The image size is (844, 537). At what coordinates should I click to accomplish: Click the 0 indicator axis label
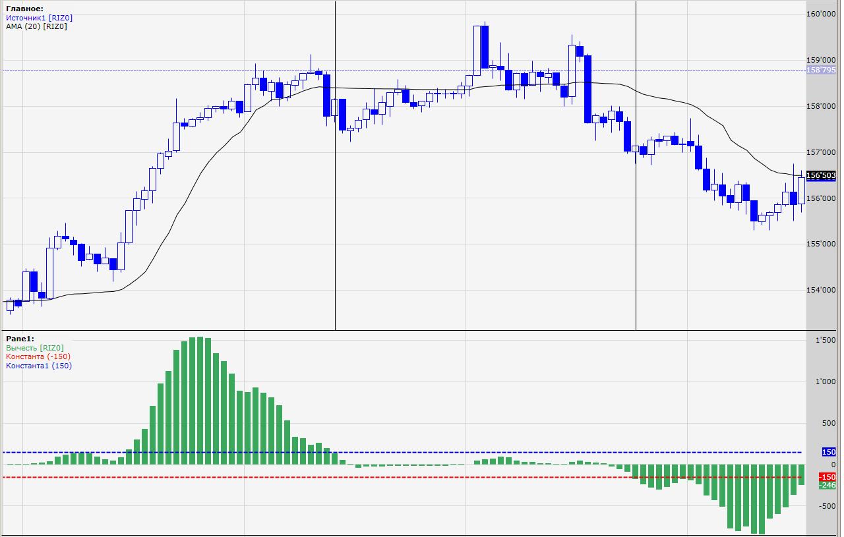834,465
